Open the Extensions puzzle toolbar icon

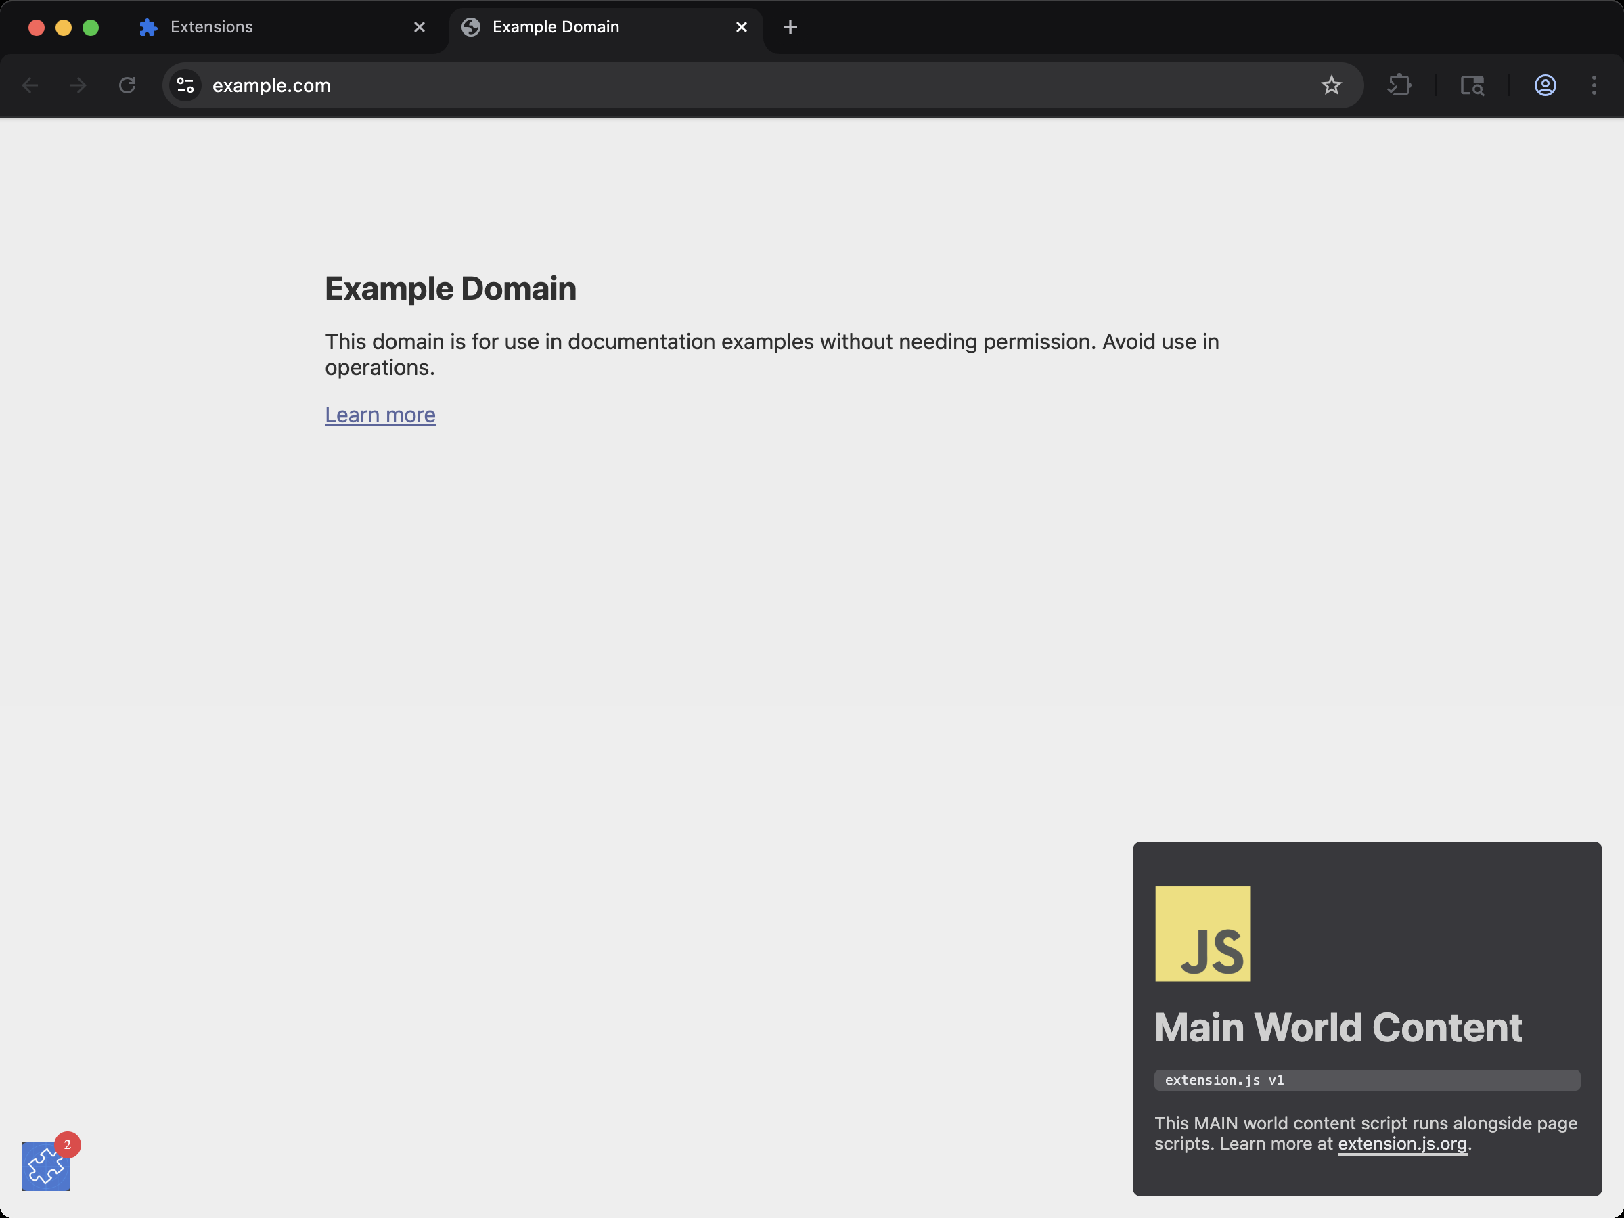pyautogui.click(x=1399, y=85)
